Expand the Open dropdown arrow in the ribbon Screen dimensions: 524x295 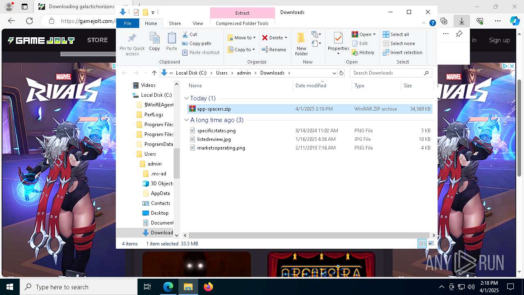pos(374,34)
